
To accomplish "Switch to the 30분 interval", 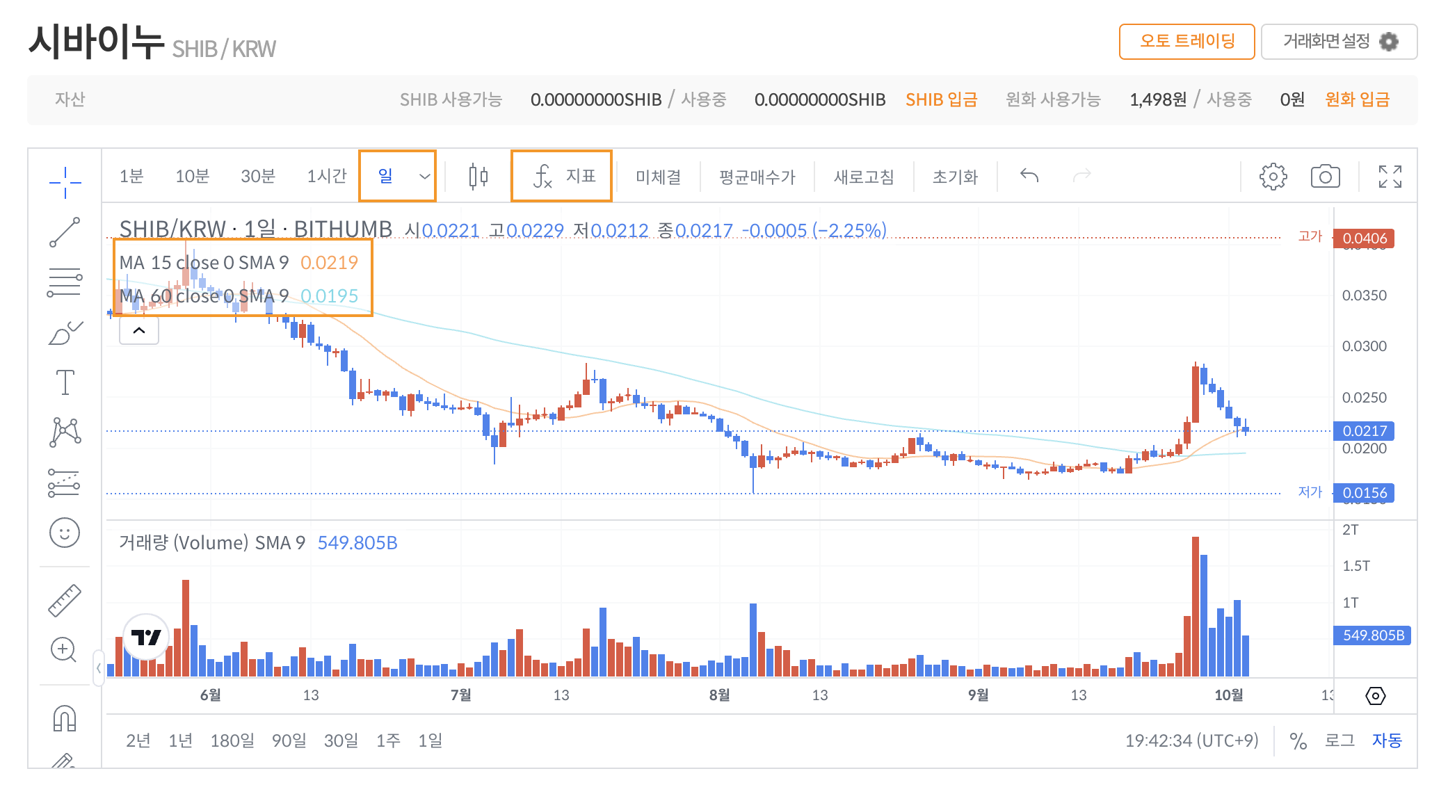I will tap(258, 177).
